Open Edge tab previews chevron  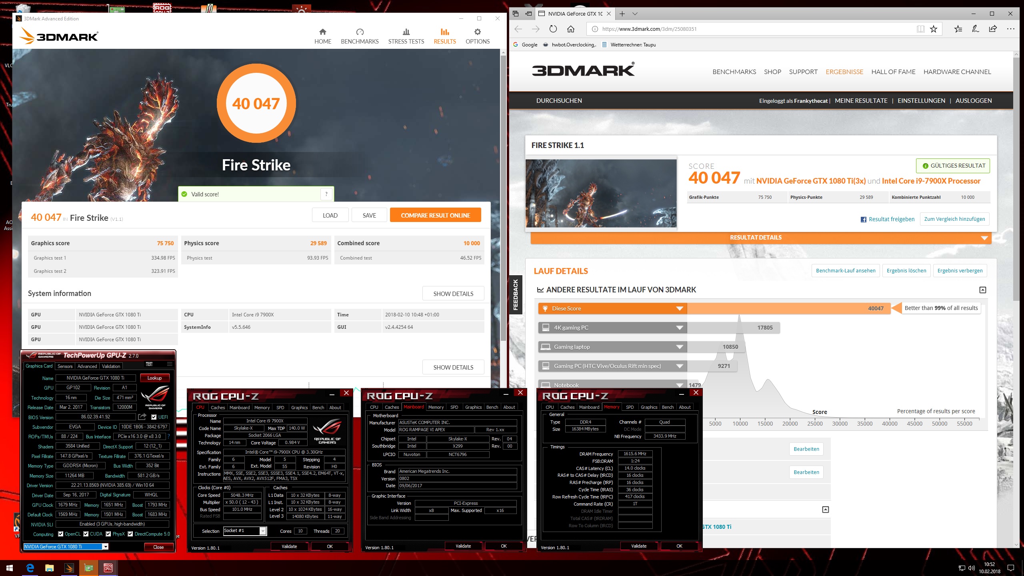(x=635, y=14)
